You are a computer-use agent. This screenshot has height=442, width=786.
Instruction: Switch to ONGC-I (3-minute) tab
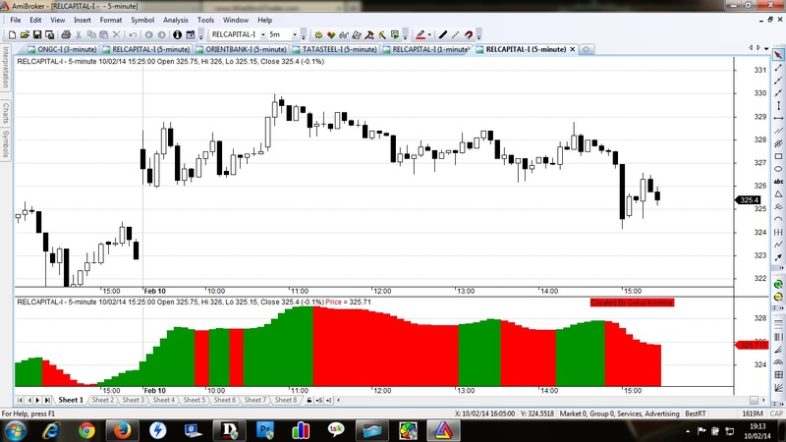click(62, 49)
